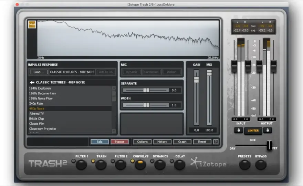Click the Dry/Wet mix slider handle
This screenshot has width=303, height=186.
point(269,145)
